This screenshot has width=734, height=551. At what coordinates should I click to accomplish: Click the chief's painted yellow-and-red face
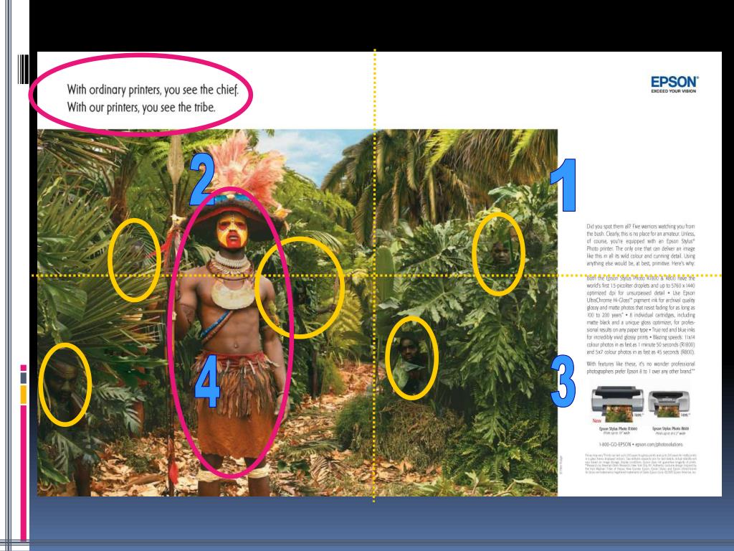[232, 231]
